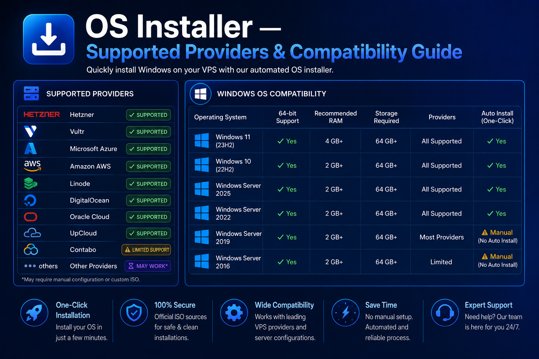Click the Linode green logo
This screenshot has width=539, height=359.
coord(31,183)
